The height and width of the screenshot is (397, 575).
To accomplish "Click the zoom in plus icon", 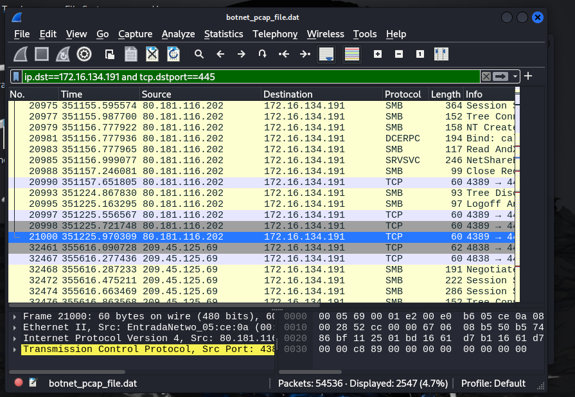I will [x=378, y=54].
